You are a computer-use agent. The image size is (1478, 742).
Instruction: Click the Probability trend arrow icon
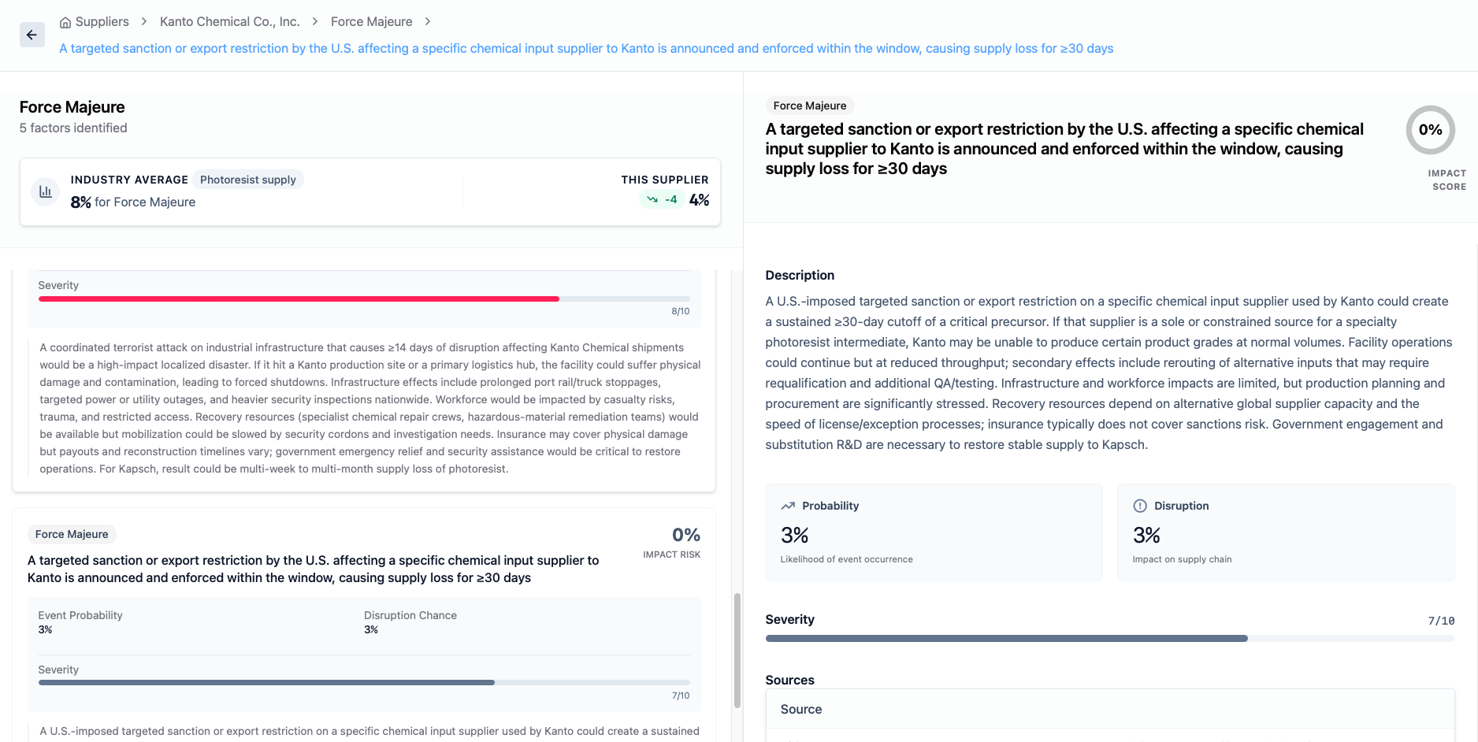pos(788,506)
